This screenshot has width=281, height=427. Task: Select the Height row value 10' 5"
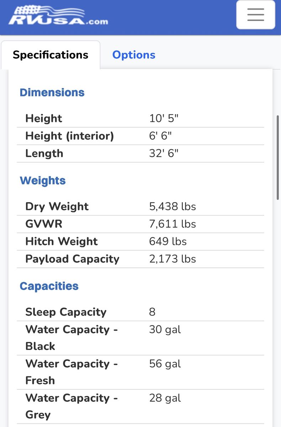coord(164,118)
